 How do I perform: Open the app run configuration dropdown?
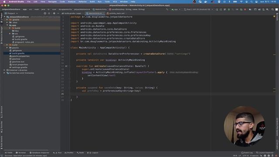pyautogui.click(x=176, y=10)
